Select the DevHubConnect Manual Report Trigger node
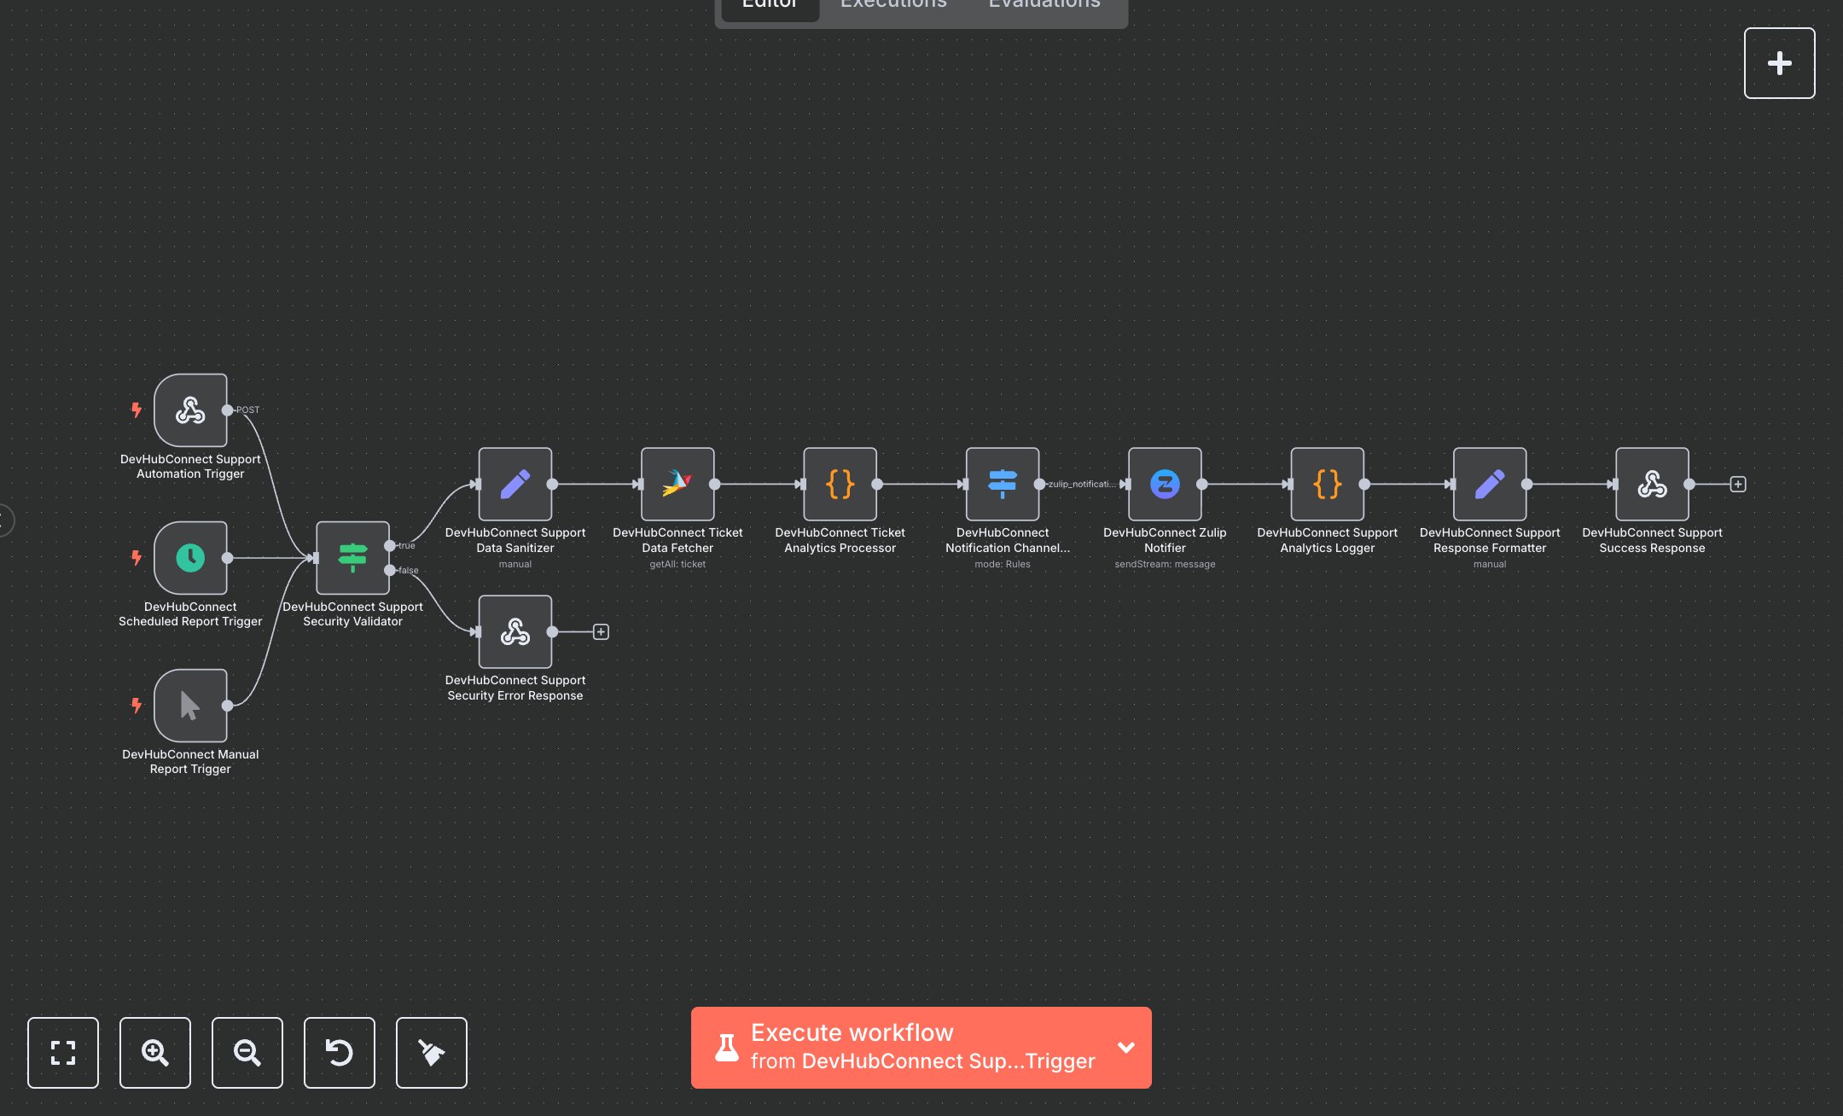The height and width of the screenshot is (1116, 1843). [x=190, y=706]
